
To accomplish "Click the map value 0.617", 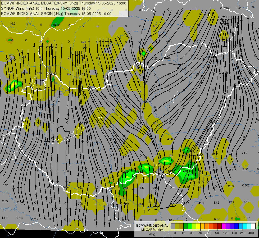I will (25, 57).
